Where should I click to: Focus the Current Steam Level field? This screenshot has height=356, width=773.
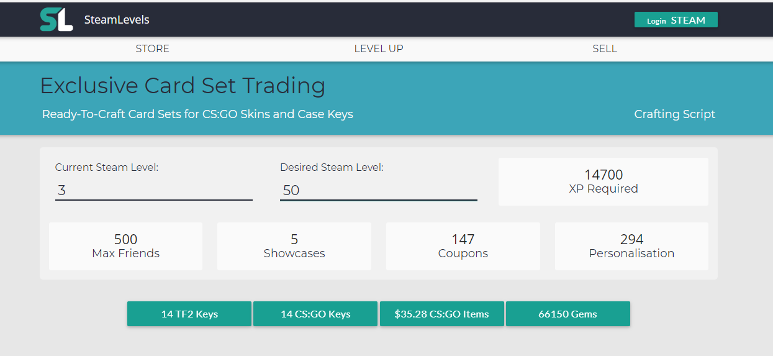[153, 190]
